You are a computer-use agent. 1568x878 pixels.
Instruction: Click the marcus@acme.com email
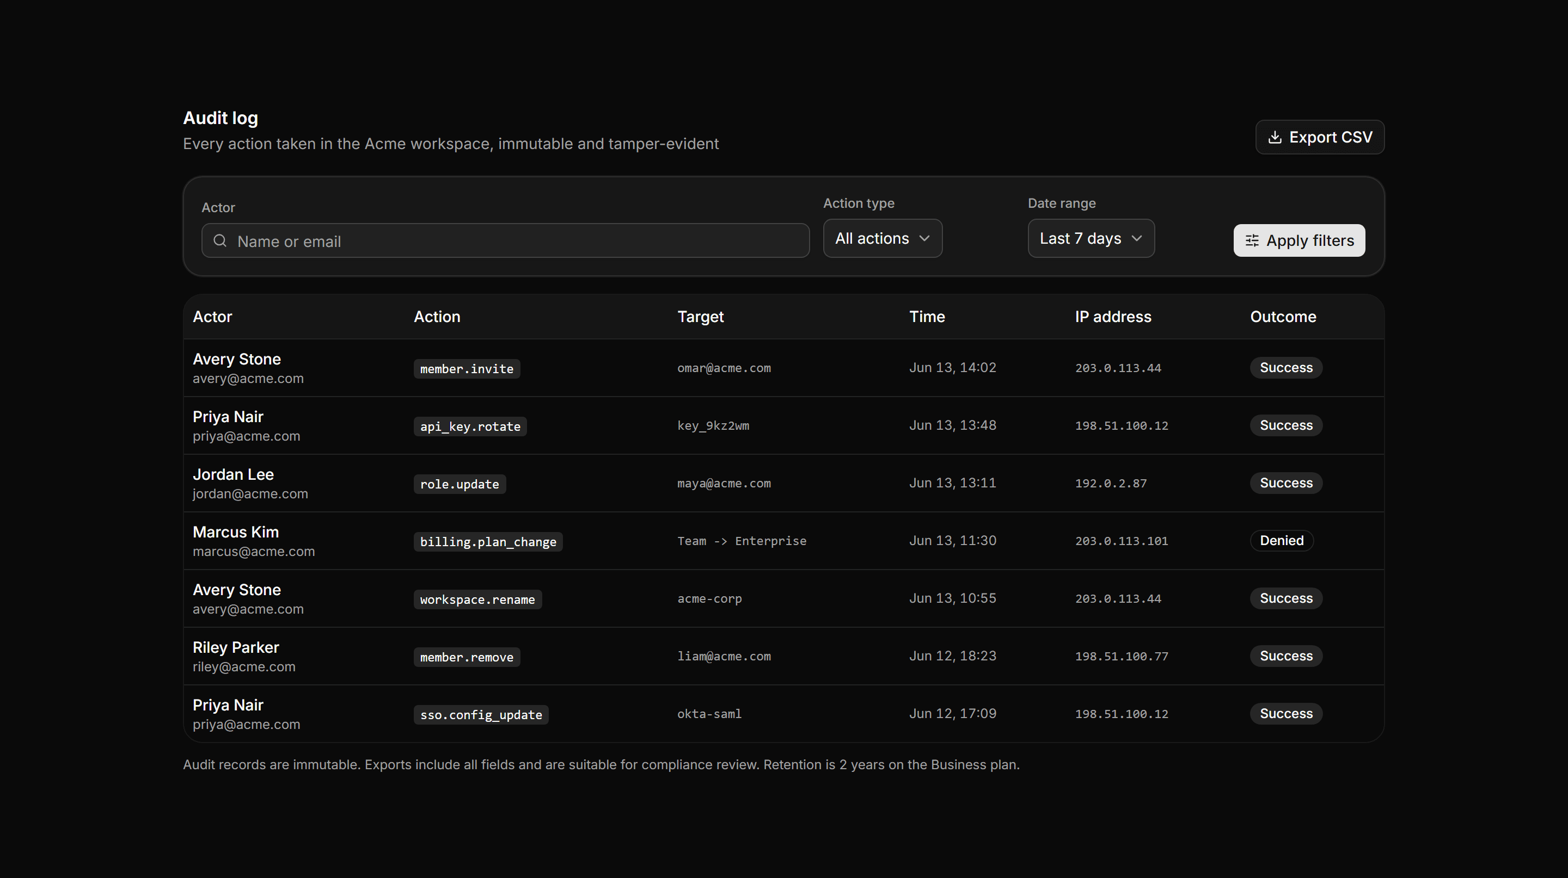[x=254, y=552]
